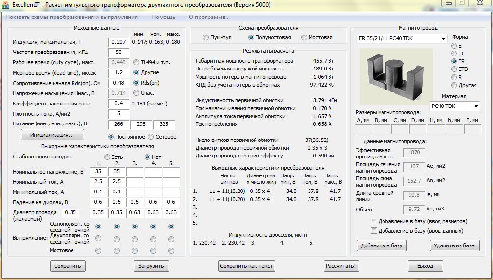This screenshot has height=280, width=493.
Task: Select the Мостовая converter scheme
Action: [304, 37]
